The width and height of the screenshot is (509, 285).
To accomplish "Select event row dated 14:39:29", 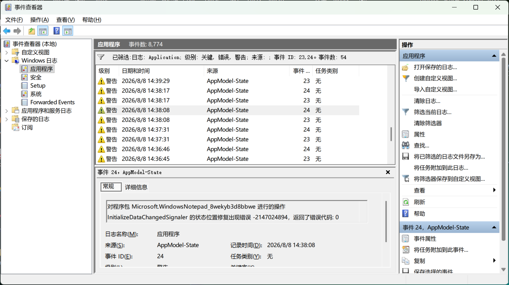I will point(228,81).
